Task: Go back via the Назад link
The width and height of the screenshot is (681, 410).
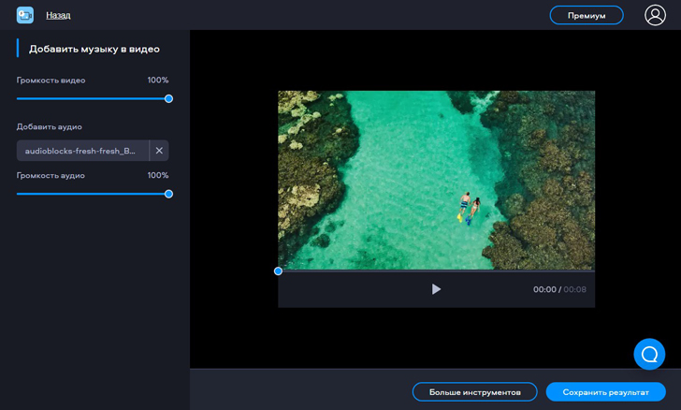Action: 58,15
